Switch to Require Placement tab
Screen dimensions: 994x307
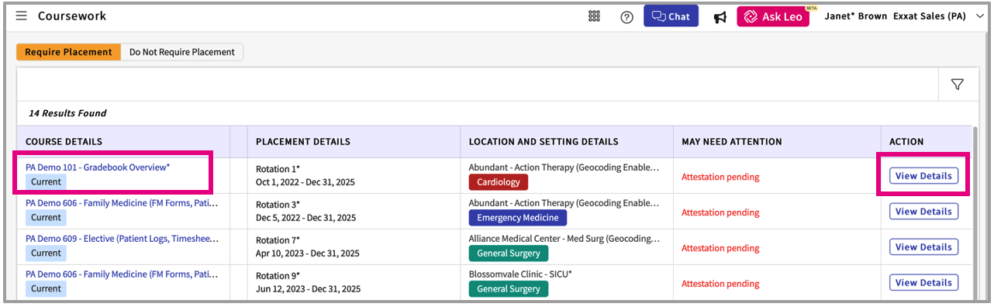(68, 52)
